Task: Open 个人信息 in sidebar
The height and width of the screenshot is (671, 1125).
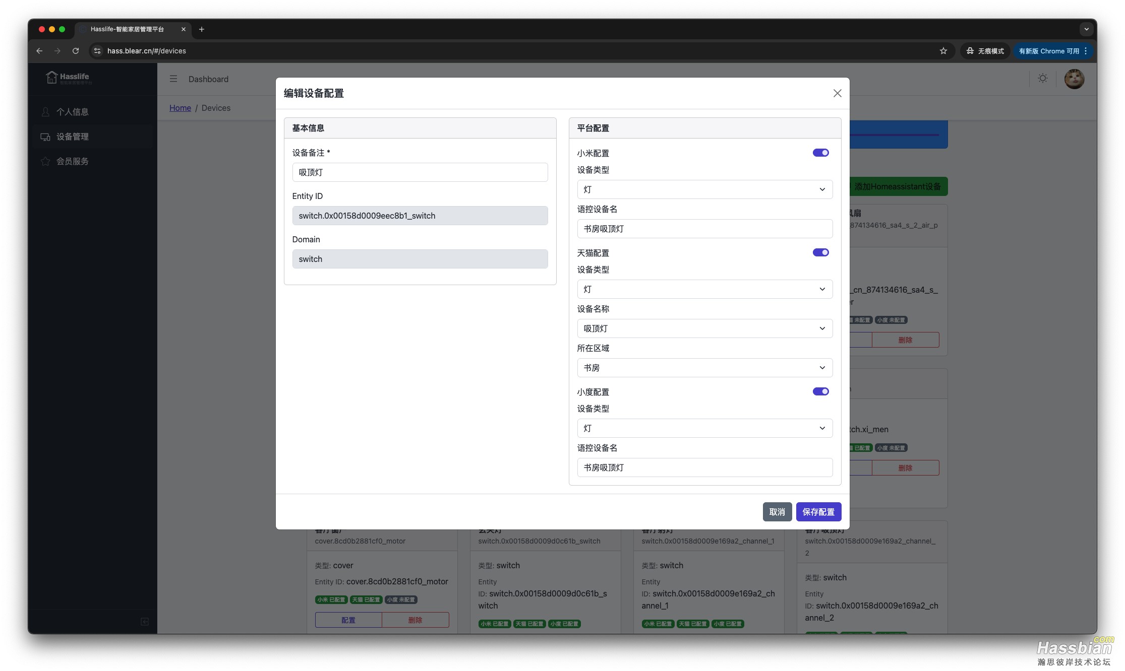Action: click(x=92, y=112)
